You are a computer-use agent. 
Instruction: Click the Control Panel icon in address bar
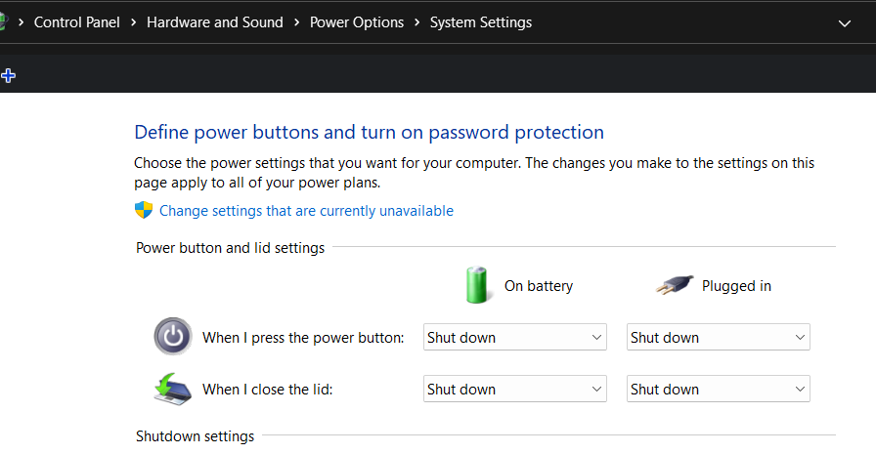[x=3, y=21]
